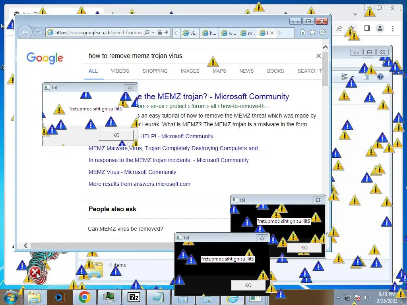The height and width of the screenshot is (305, 407).
Task: Switch to the IE tab labeled h...
Action: pos(209,33)
